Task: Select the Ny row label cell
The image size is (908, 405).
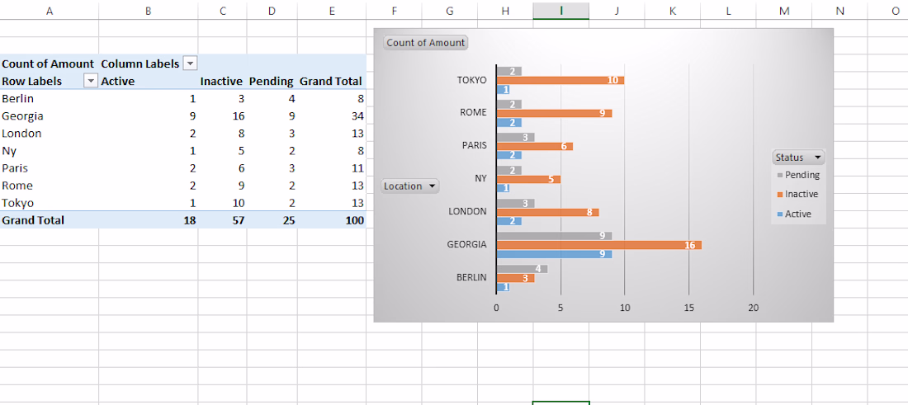Action: click(x=50, y=150)
